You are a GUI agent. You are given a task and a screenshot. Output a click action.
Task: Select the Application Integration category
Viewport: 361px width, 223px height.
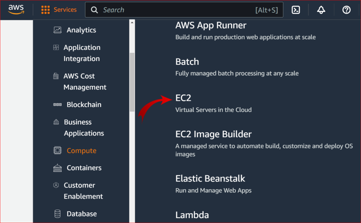(82, 53)
